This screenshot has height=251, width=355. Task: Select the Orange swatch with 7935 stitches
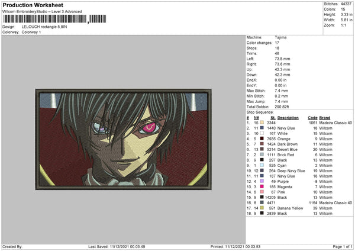pos(262,139)
